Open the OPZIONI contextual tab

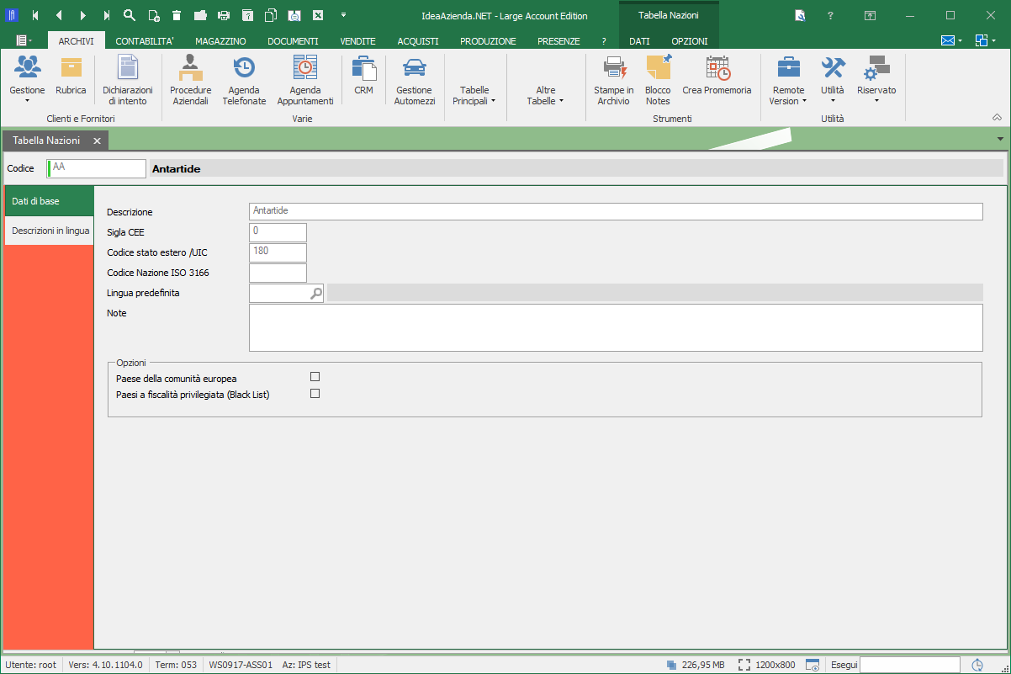pos(690,41)
